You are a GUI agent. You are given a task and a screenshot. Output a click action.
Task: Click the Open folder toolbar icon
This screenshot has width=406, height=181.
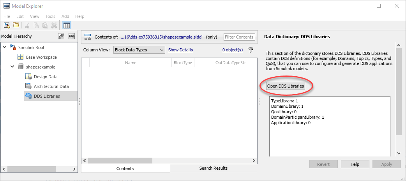coord(16,25)
